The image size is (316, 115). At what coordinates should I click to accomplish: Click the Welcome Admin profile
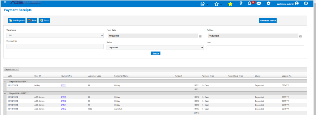pos(288,4)
